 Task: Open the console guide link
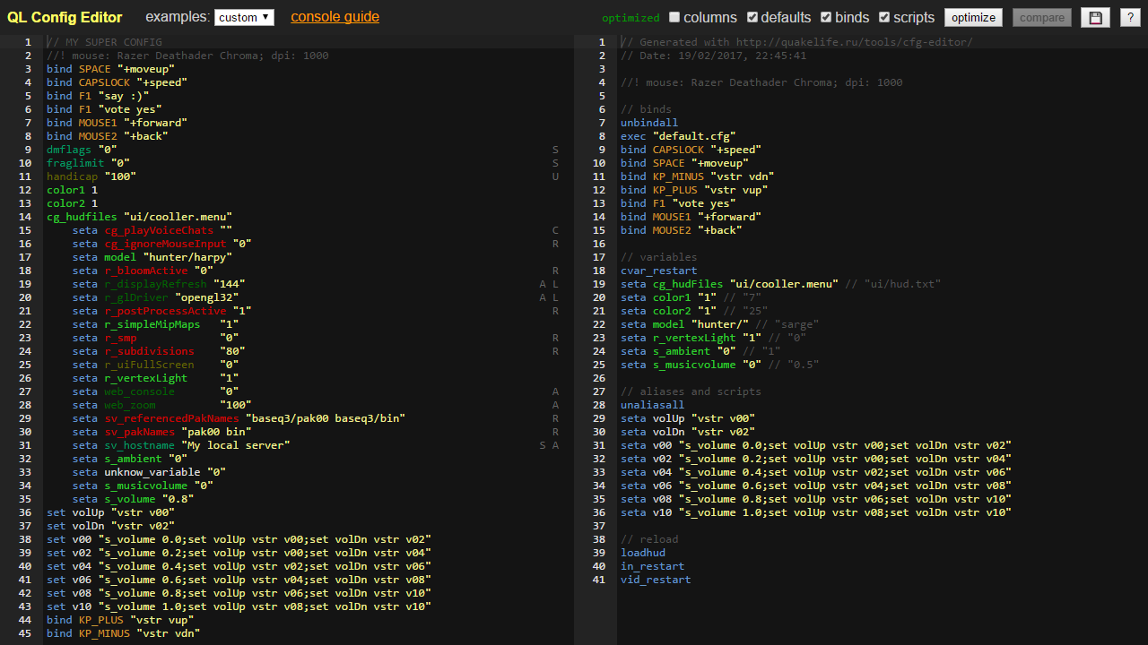pyautogui.click(x=335, y=17)
